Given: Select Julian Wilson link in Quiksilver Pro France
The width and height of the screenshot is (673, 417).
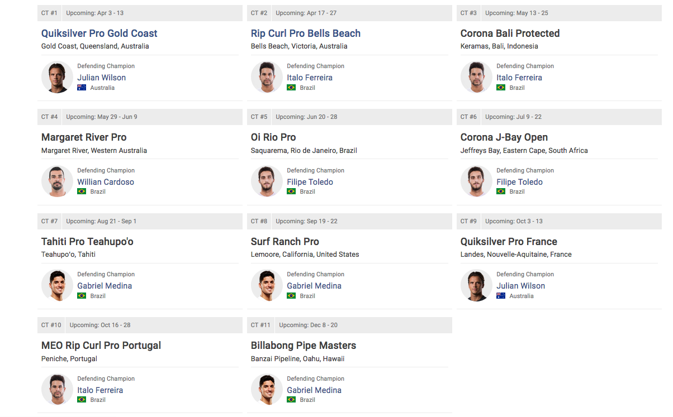Looking at the screenshot, I should (x=521, y=286).
